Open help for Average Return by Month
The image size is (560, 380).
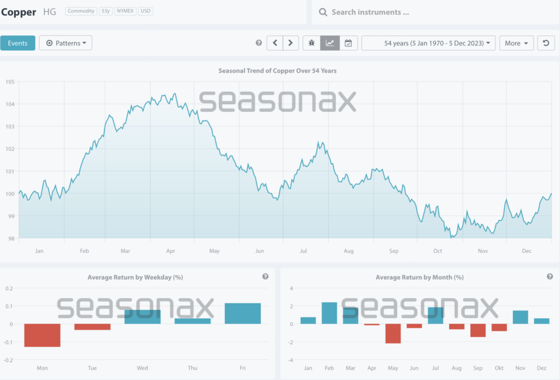[x=550, y=277]
